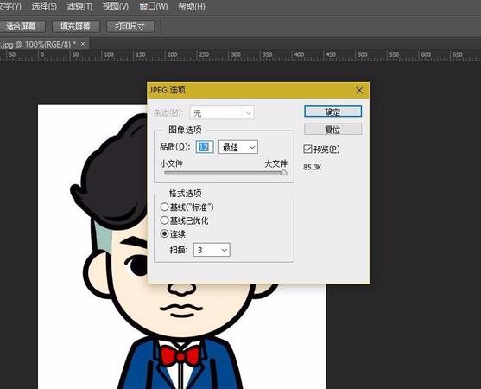Screen dimensions: 481x389
Task: Open the 选择(S) menu
Action: 44,6
